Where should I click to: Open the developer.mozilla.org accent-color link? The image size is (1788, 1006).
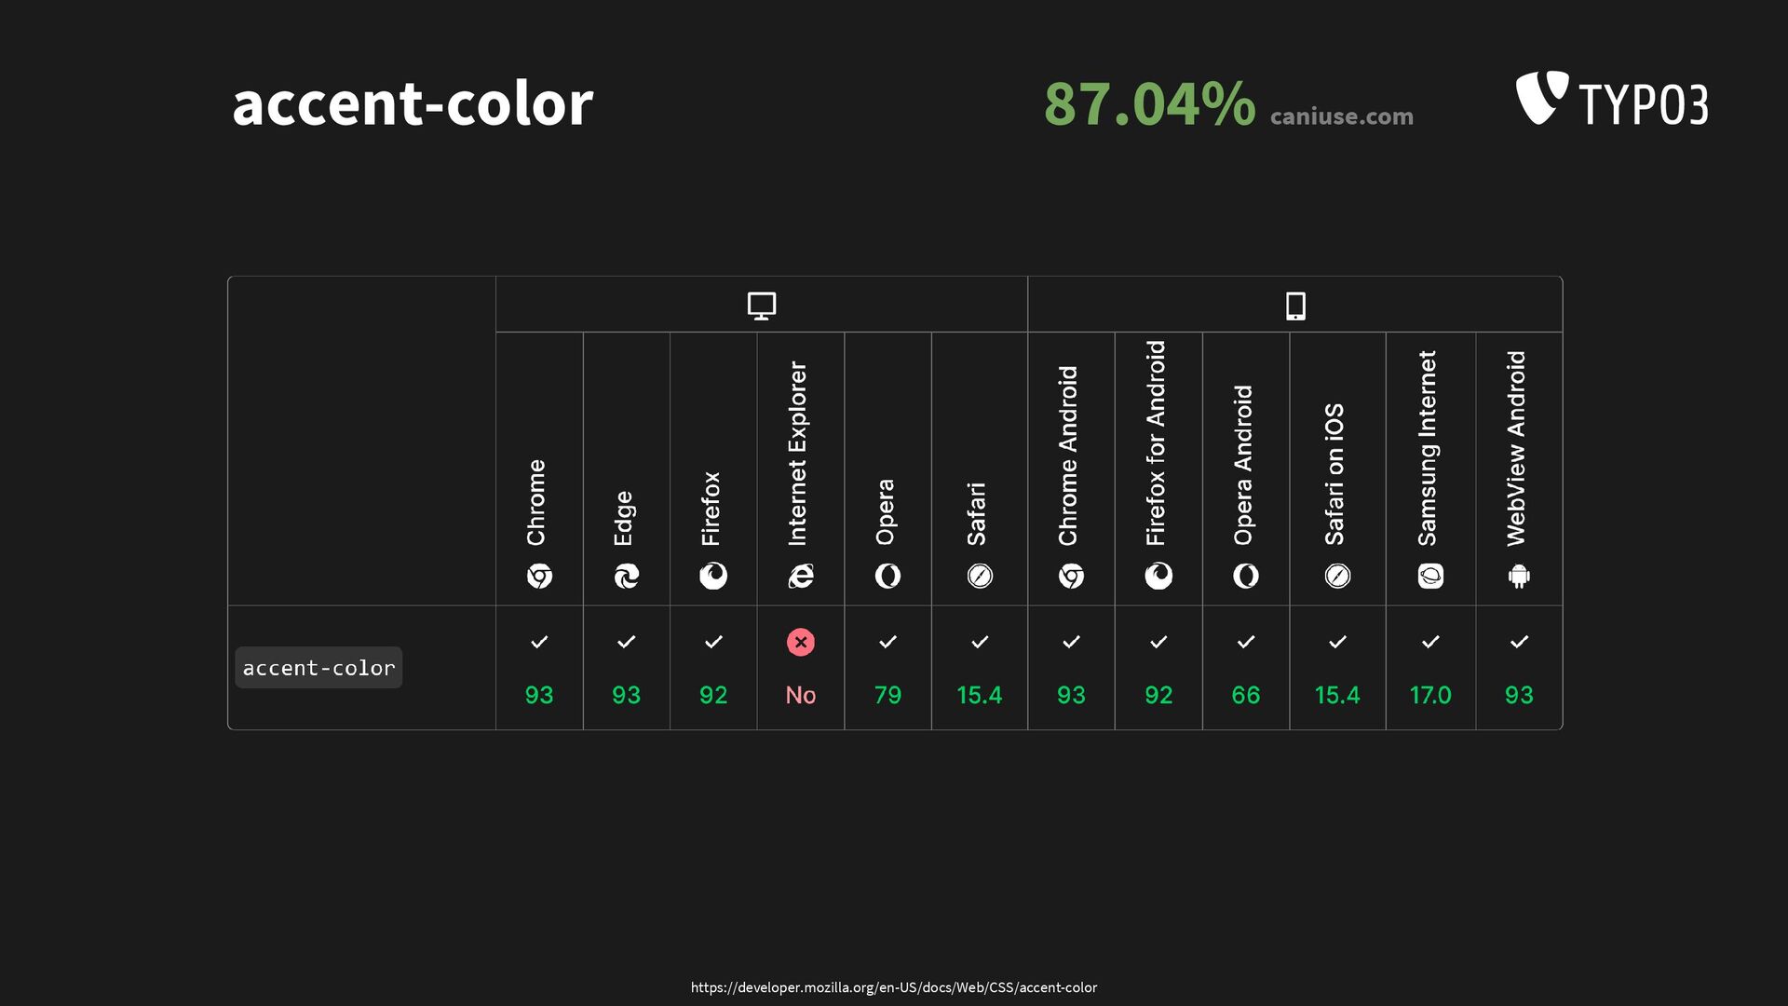(x=894, y=987)
